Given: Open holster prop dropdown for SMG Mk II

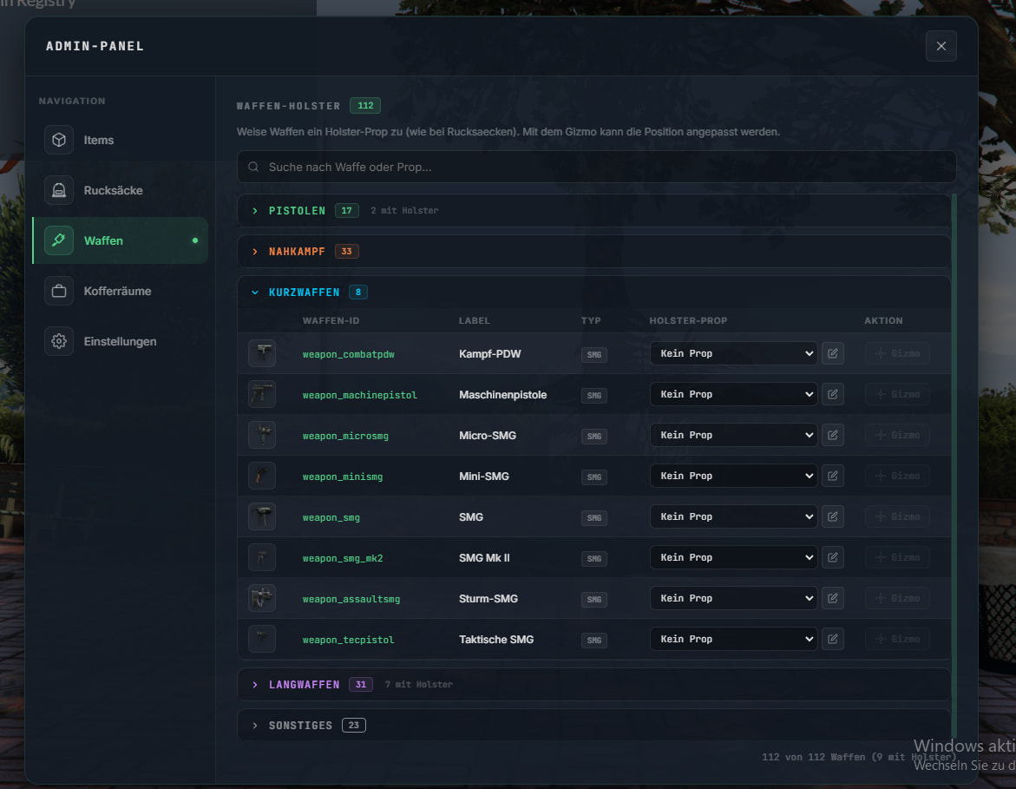Looking at the screenshot, I should point(733,557).
